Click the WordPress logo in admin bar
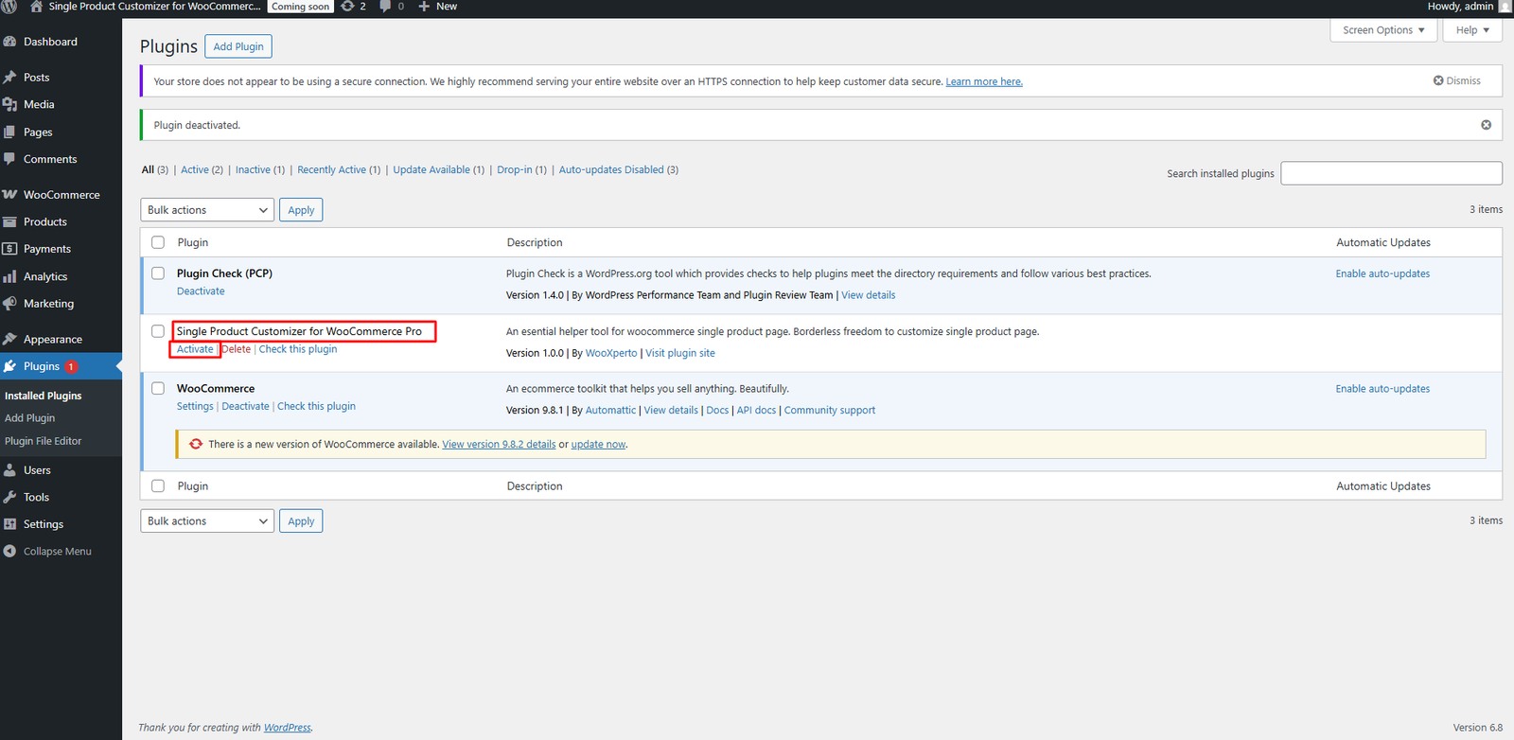1514x740 pixels. pos(9,7)
